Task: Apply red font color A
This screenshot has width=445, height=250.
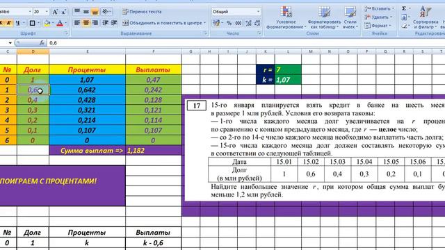Action: (x=60, y=23)
